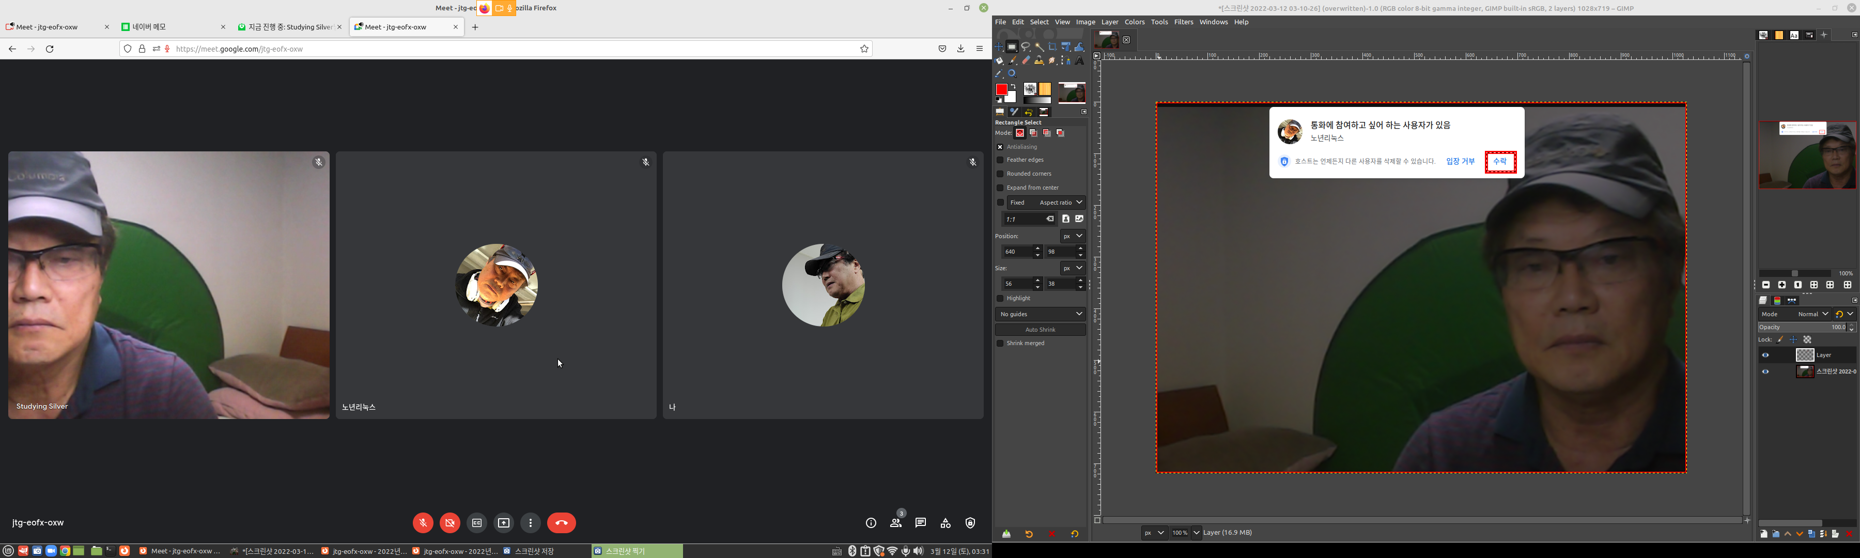Select the Eraser tool
This screenshot has height=558, width=1860.
[1026, 60]
